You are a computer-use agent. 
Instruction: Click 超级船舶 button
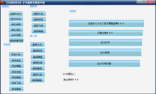pos(39,31)
